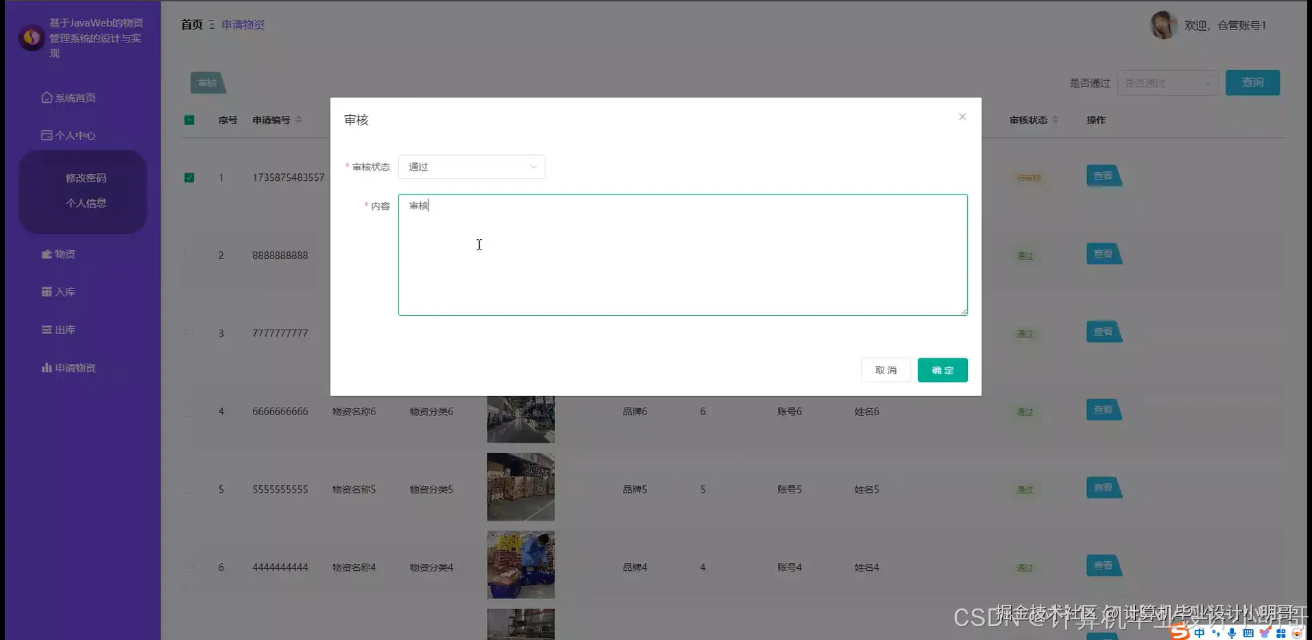Go to 首页 in the breadcrumb

point(192,25)
